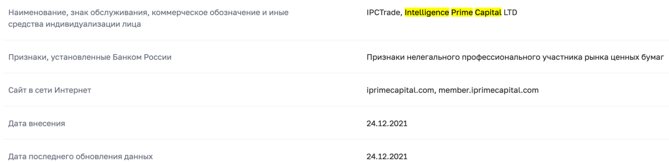This screenshot has width=669, height=162.
Task: Click the word профессионального
Action: click(x=497, y=57)
